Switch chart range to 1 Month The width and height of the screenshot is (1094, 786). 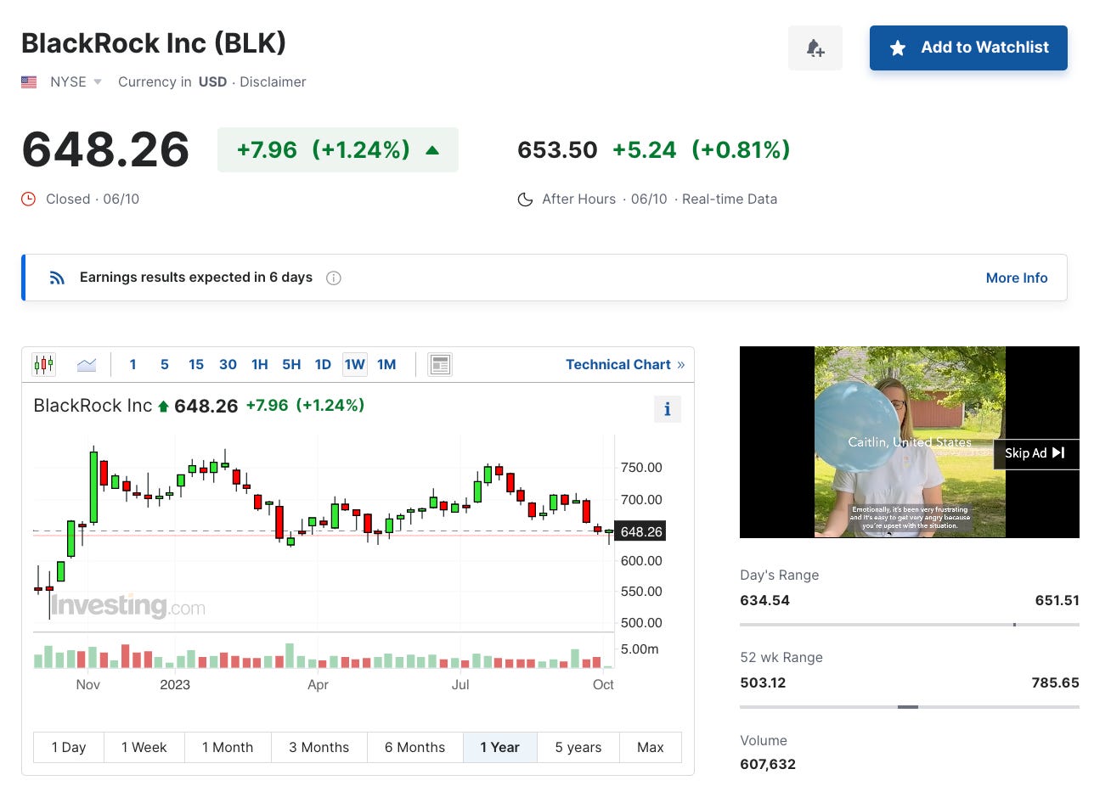228,747
